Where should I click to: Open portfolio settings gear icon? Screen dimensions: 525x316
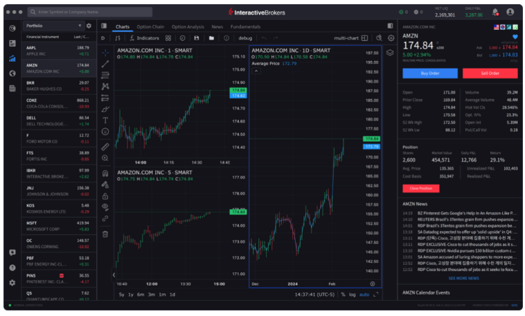click(x=89, y=26)
